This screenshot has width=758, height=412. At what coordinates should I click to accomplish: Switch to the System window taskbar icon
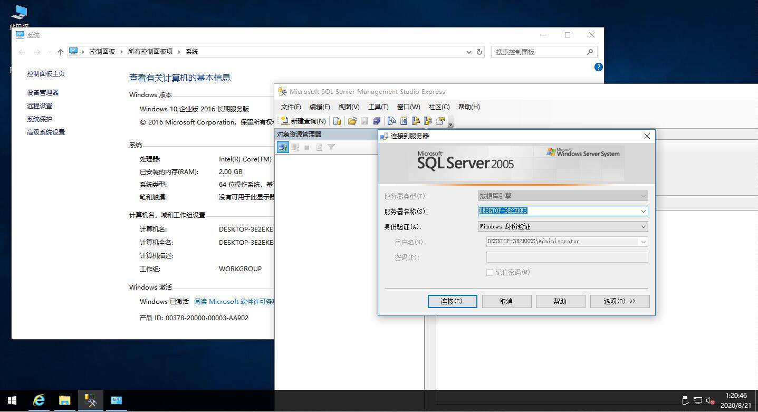[117, 401]
